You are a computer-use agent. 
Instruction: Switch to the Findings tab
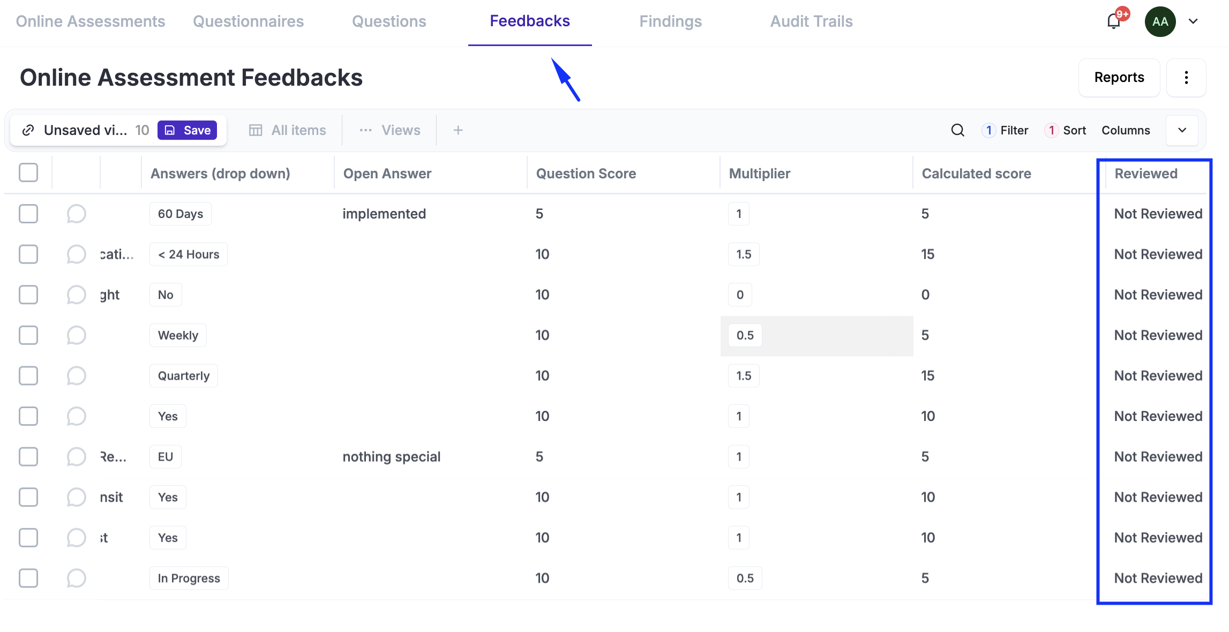[670, 21]
